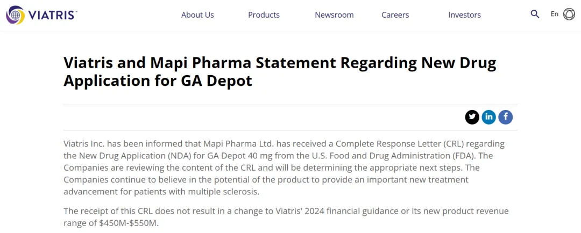This screenshot has width=581, height=233.
Task: Click the globe region selector icon
Action: tap(569, 14)
